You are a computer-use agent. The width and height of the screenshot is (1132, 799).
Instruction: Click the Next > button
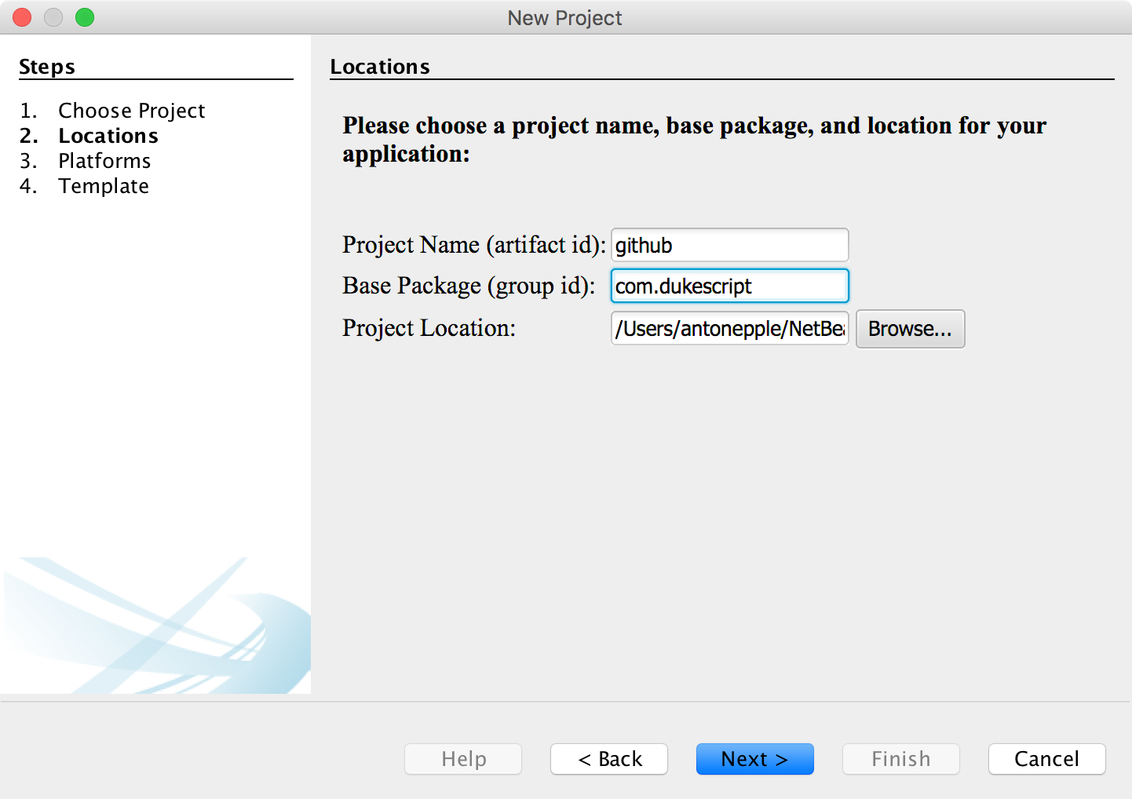coord(754,759)
